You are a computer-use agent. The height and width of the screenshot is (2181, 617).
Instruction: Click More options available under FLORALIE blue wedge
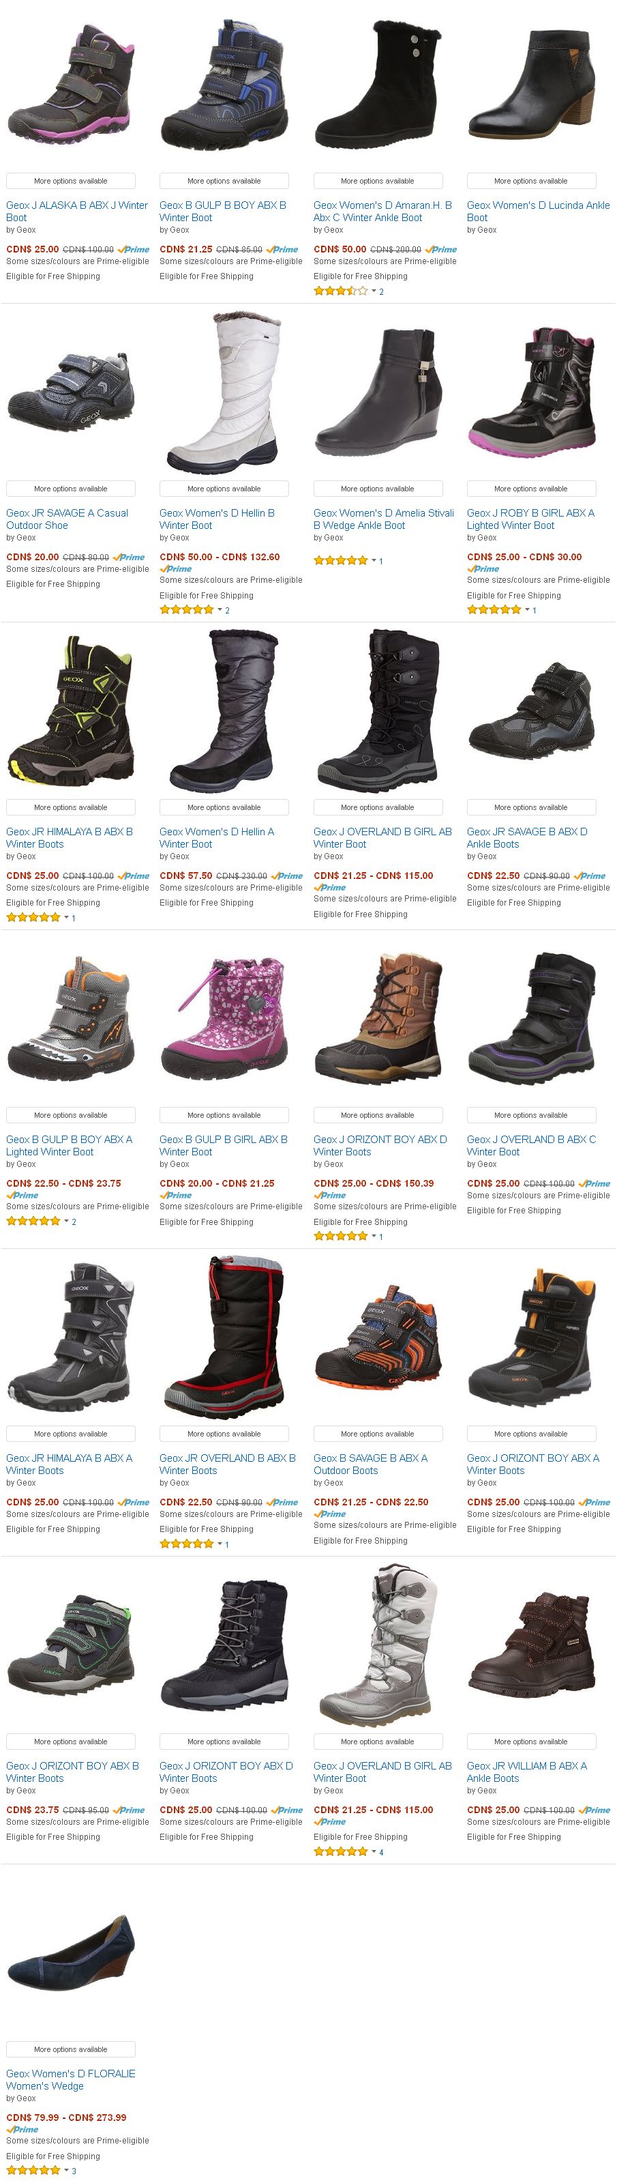click(71, 2050)
